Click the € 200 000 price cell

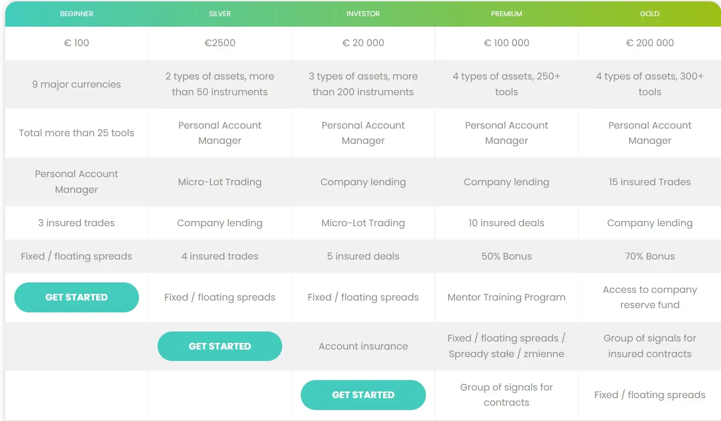pos(650,43)
